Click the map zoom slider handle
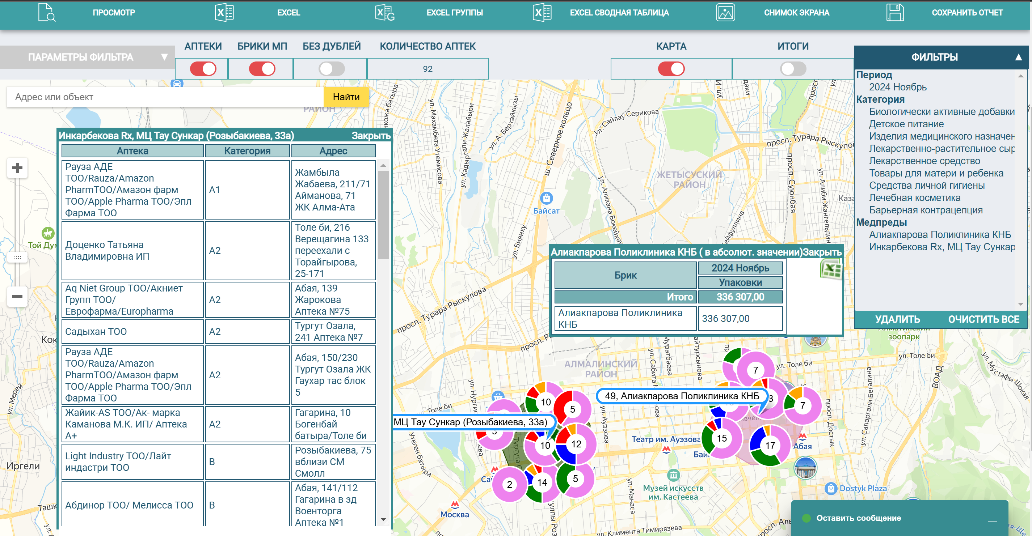 (x=17, y=258)
